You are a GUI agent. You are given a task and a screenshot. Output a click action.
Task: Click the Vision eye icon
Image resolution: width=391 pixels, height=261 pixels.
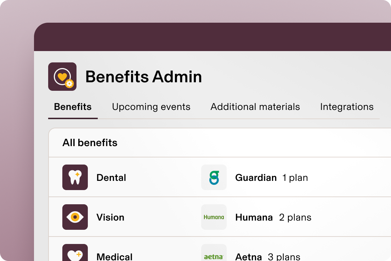click(75, 217)
